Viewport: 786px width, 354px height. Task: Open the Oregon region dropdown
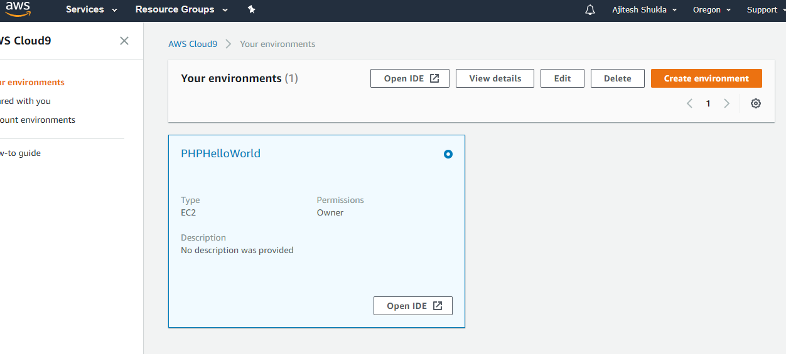point(712,9)
